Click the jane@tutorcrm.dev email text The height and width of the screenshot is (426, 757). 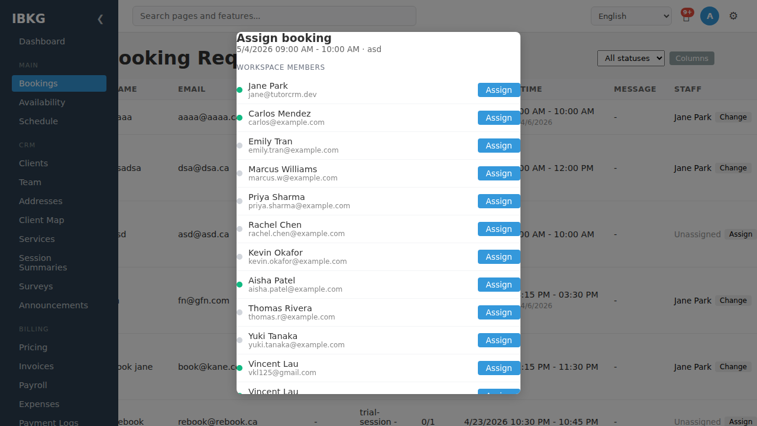(x=282, y=95)
